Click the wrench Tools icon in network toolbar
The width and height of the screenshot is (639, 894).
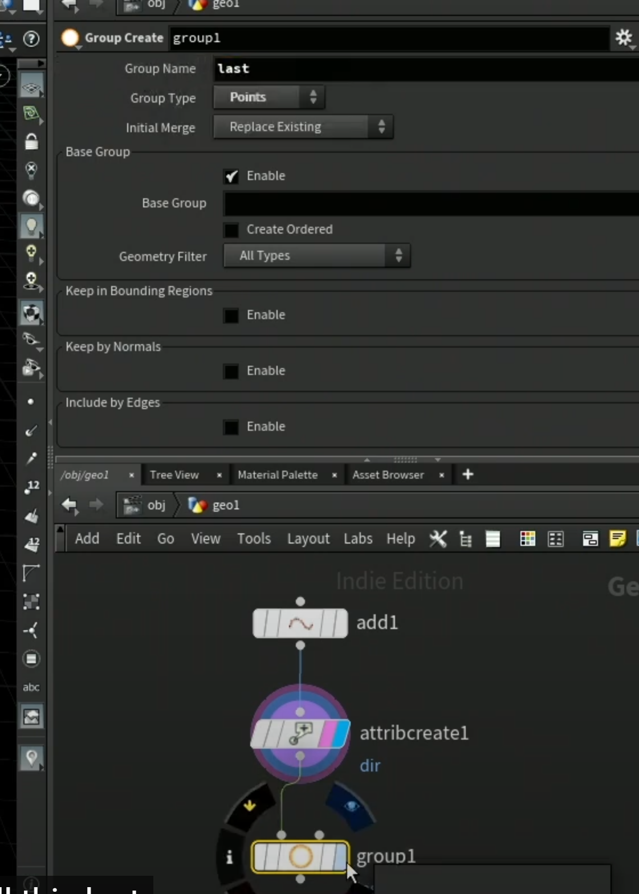coord(438,538)
